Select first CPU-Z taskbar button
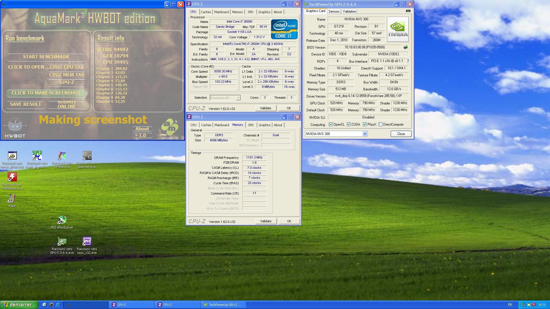The height and width of the screenshot is (309, 550). pos(132,305)
